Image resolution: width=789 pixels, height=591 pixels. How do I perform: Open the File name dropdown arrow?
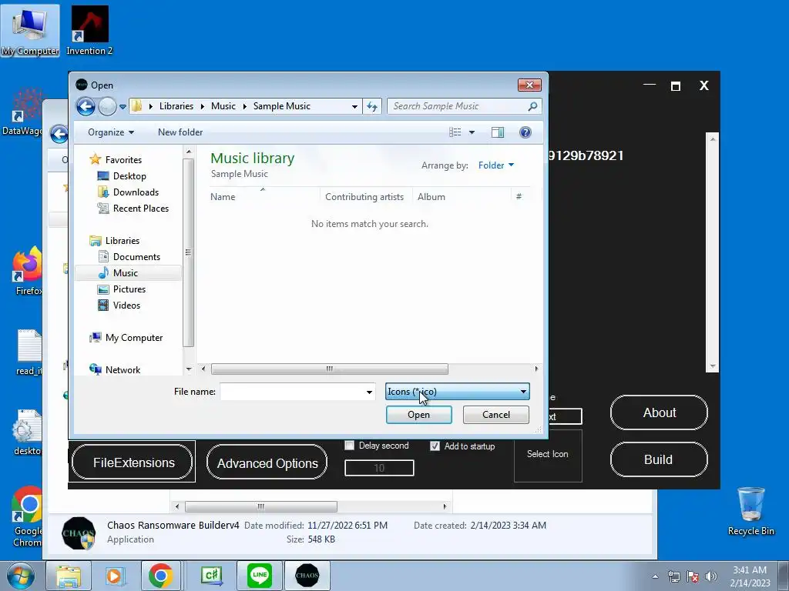[369, 392]
